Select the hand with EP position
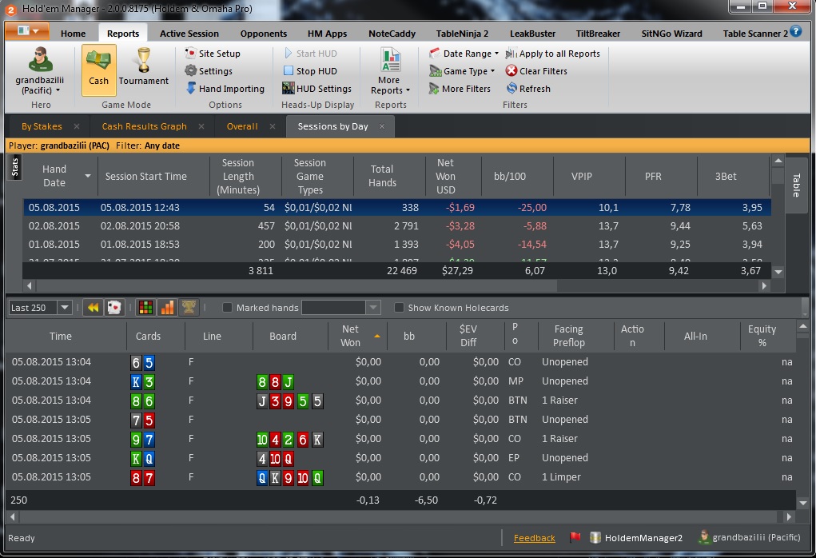This screenshot has width=816, height=558. pyautogui.click(x=400, y=458)
